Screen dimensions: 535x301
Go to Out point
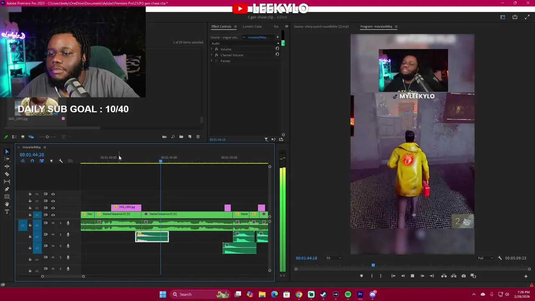[432, 276]
